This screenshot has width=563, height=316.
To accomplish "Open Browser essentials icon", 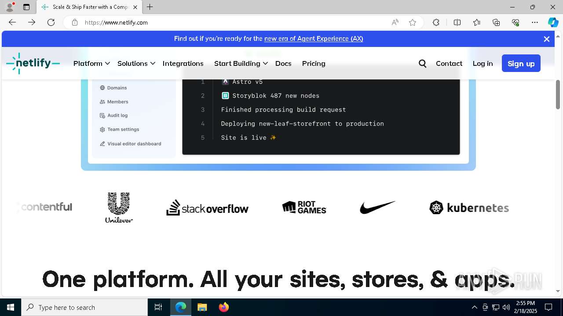I will pyautogui.click(x=515, y=22).
